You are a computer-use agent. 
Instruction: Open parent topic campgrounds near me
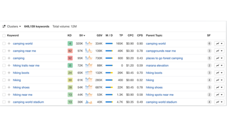(x=161, y=51)
